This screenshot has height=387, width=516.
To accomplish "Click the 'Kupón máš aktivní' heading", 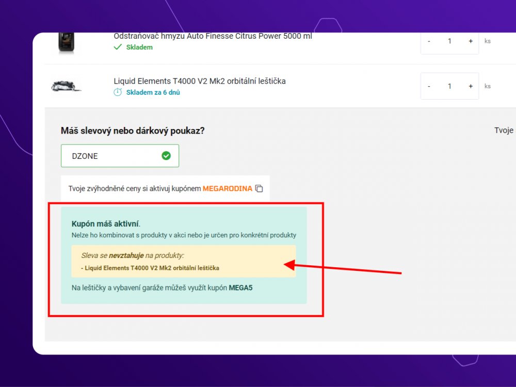I will click(106, 224).
